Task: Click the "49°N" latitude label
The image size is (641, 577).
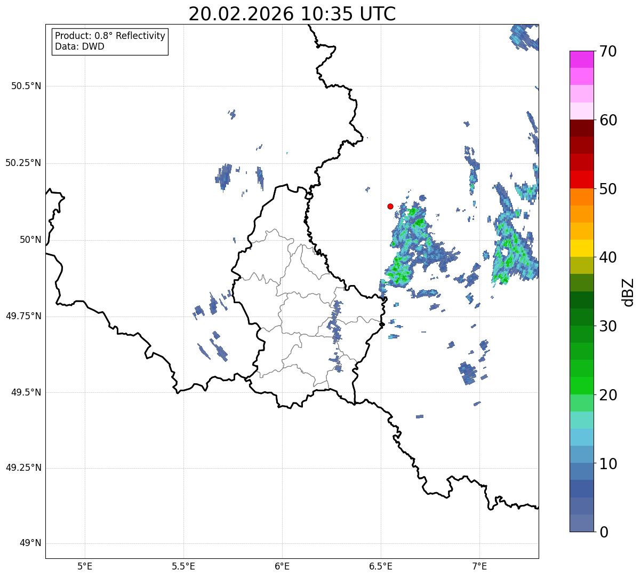Action: tap(30, 543)
